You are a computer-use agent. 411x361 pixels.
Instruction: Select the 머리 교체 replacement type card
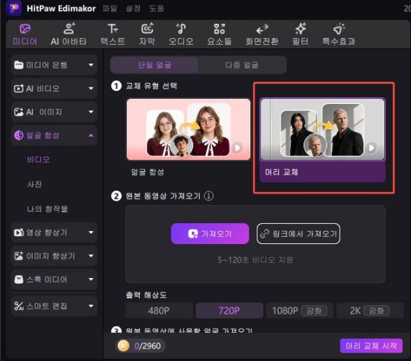coord(322,140)
